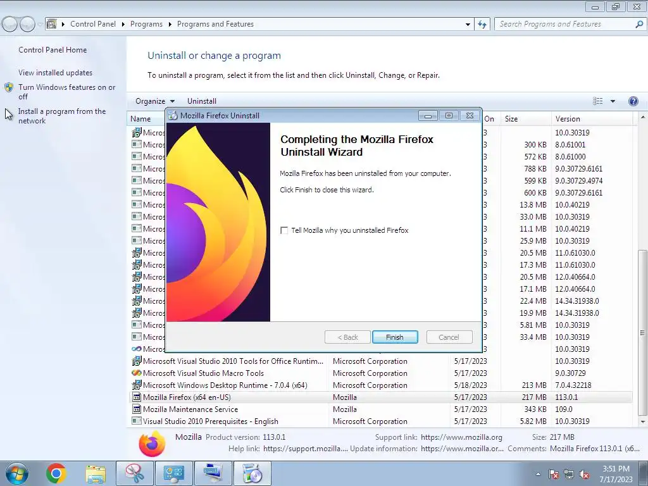Open the Snipping Tool taskbar icon
The image size is (648, 486).
135,473
